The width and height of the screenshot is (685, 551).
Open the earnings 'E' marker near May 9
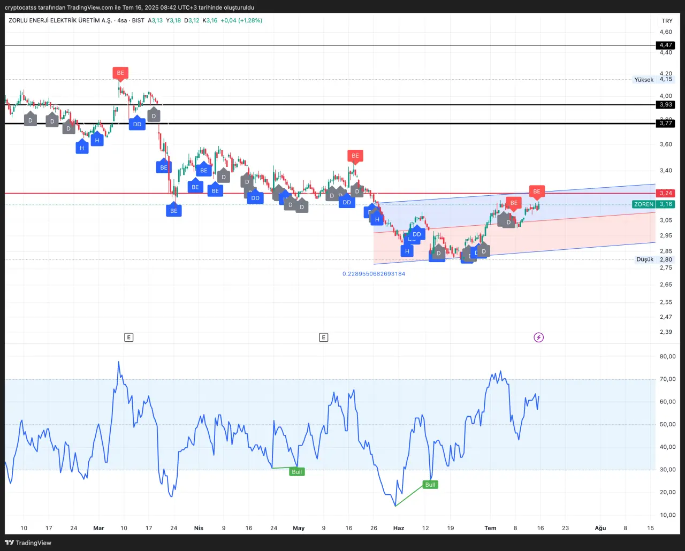[323, 337]
